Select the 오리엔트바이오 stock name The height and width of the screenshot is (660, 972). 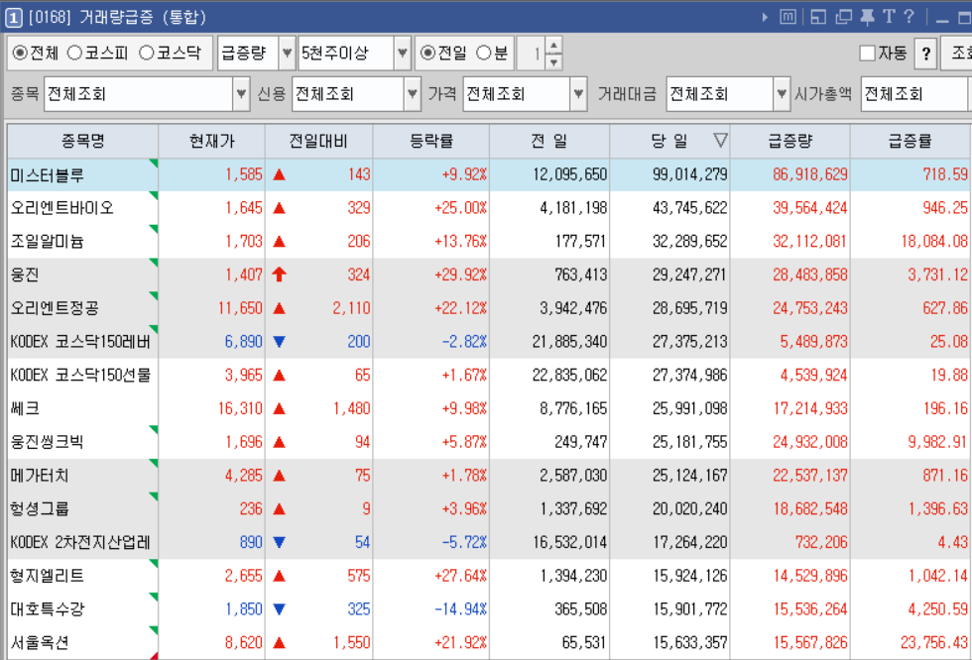click(x=61, y=208)
